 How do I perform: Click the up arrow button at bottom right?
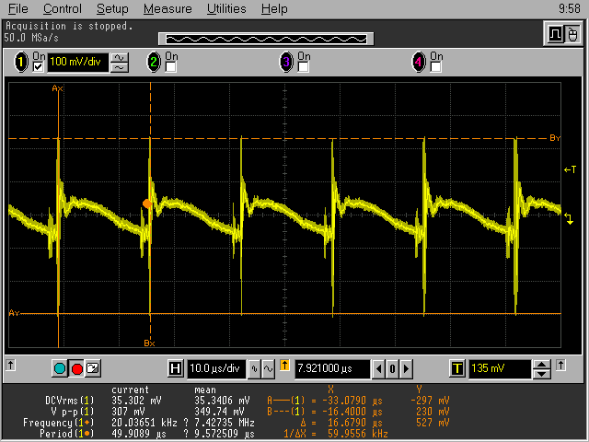click(560, 365)
